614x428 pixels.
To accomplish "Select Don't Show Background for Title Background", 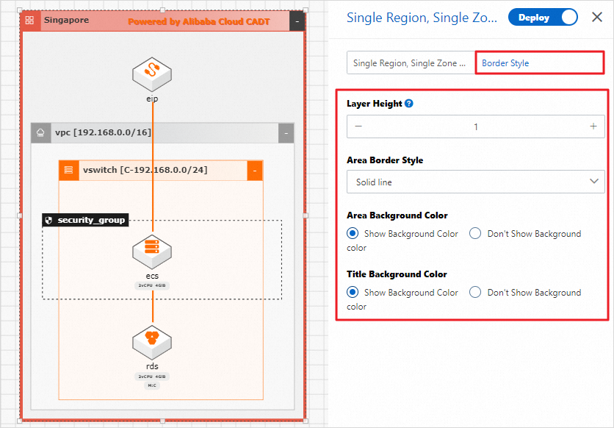I will point(475,293).
